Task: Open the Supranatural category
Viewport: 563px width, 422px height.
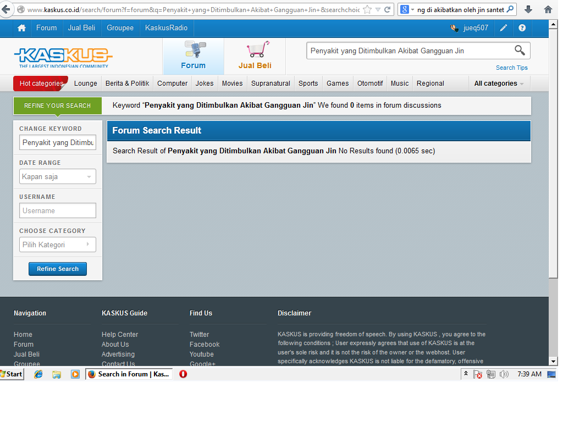Action: pyautogui.click(x=271, y=84)
